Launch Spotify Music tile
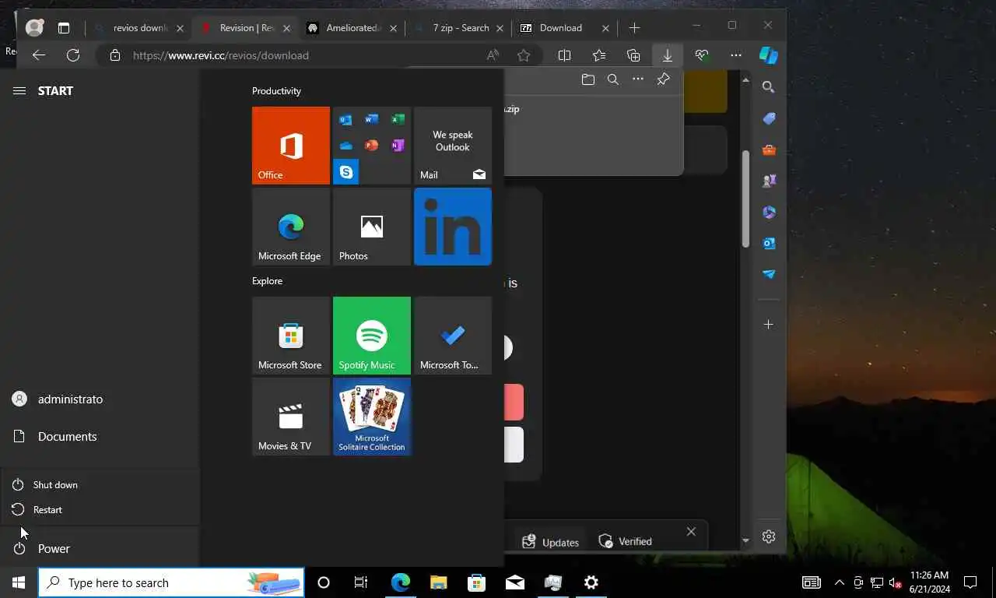Image resolution: width=996 pixels, height=598 pixels. tap(372, 336)
